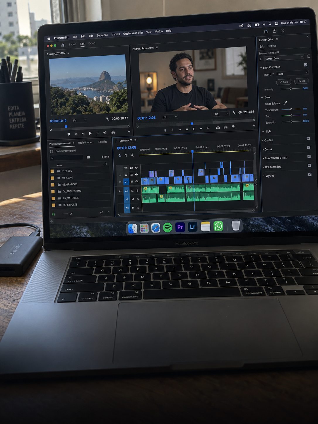Image resolution: width=318 pixels, height=424 pixels.
Task: Click the Program monitor export frame icon
Action: (233, 127)
